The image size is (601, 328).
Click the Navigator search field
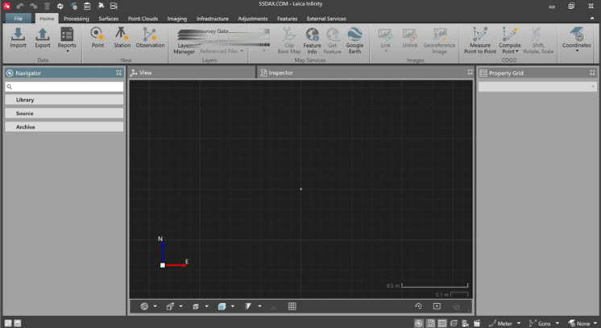[64, 86]
